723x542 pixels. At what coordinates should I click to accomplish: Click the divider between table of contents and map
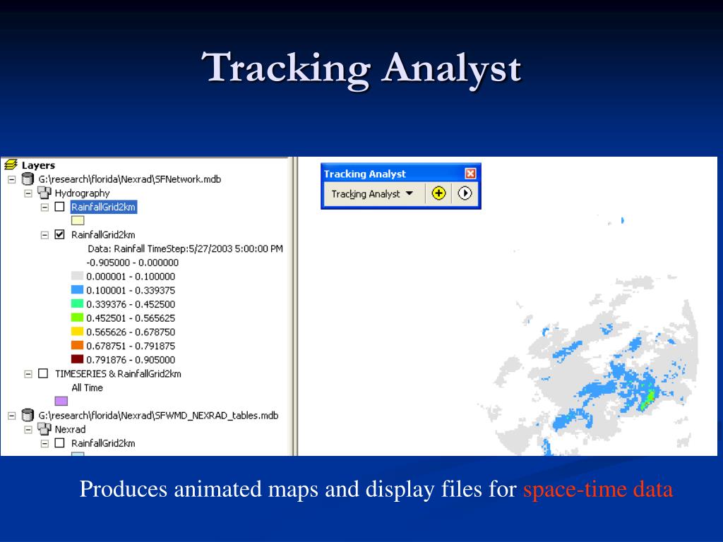click(x=293, y=306)
